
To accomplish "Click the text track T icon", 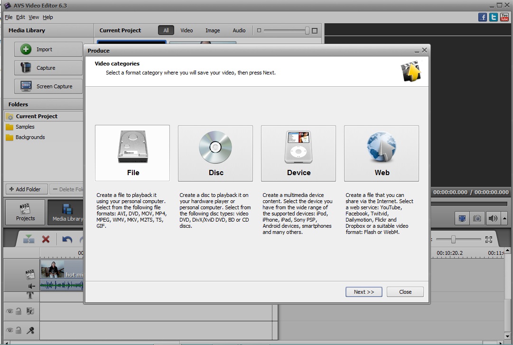I will (30, 295).
